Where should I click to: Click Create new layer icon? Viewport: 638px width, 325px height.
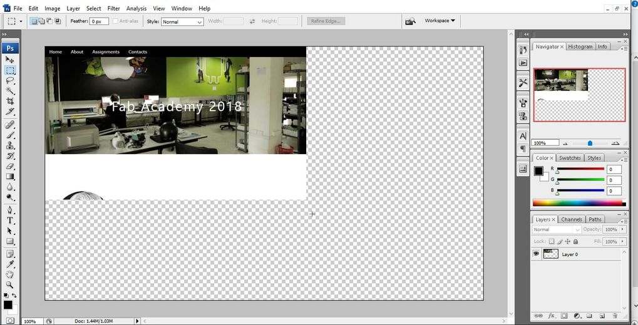coord(602,316)
